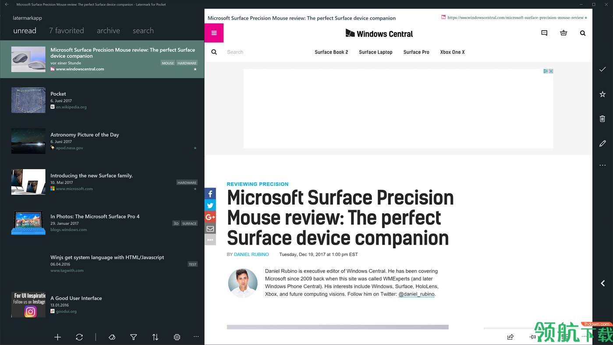
Task: Select the TEST tag on the Winjs item
Action: tap(192, 264)
